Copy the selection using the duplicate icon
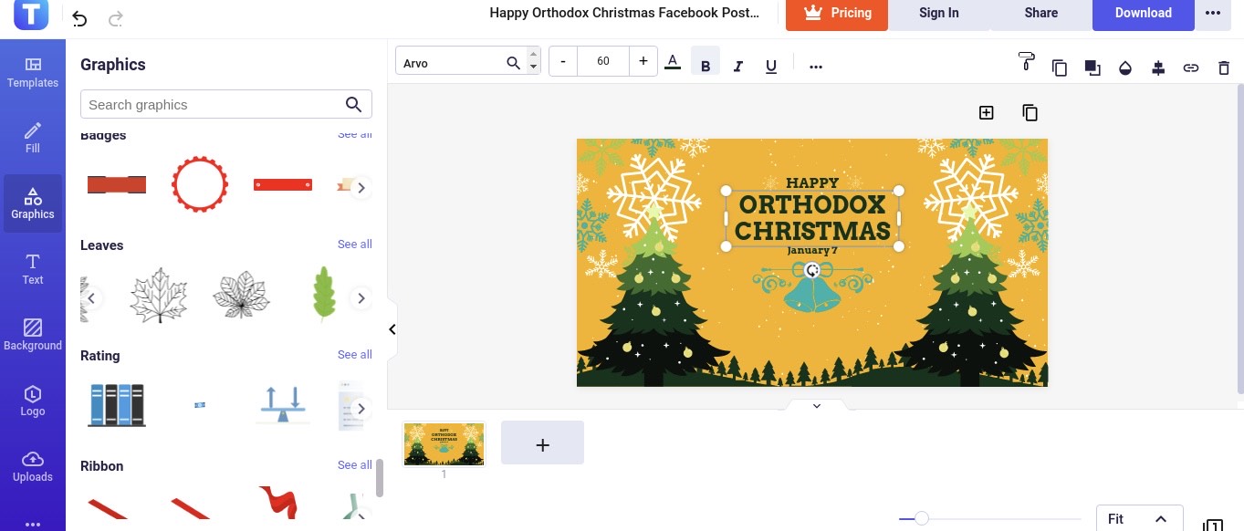This screenshot has width=1244, height=531. pyautogui.click(x=1059, y=67)
